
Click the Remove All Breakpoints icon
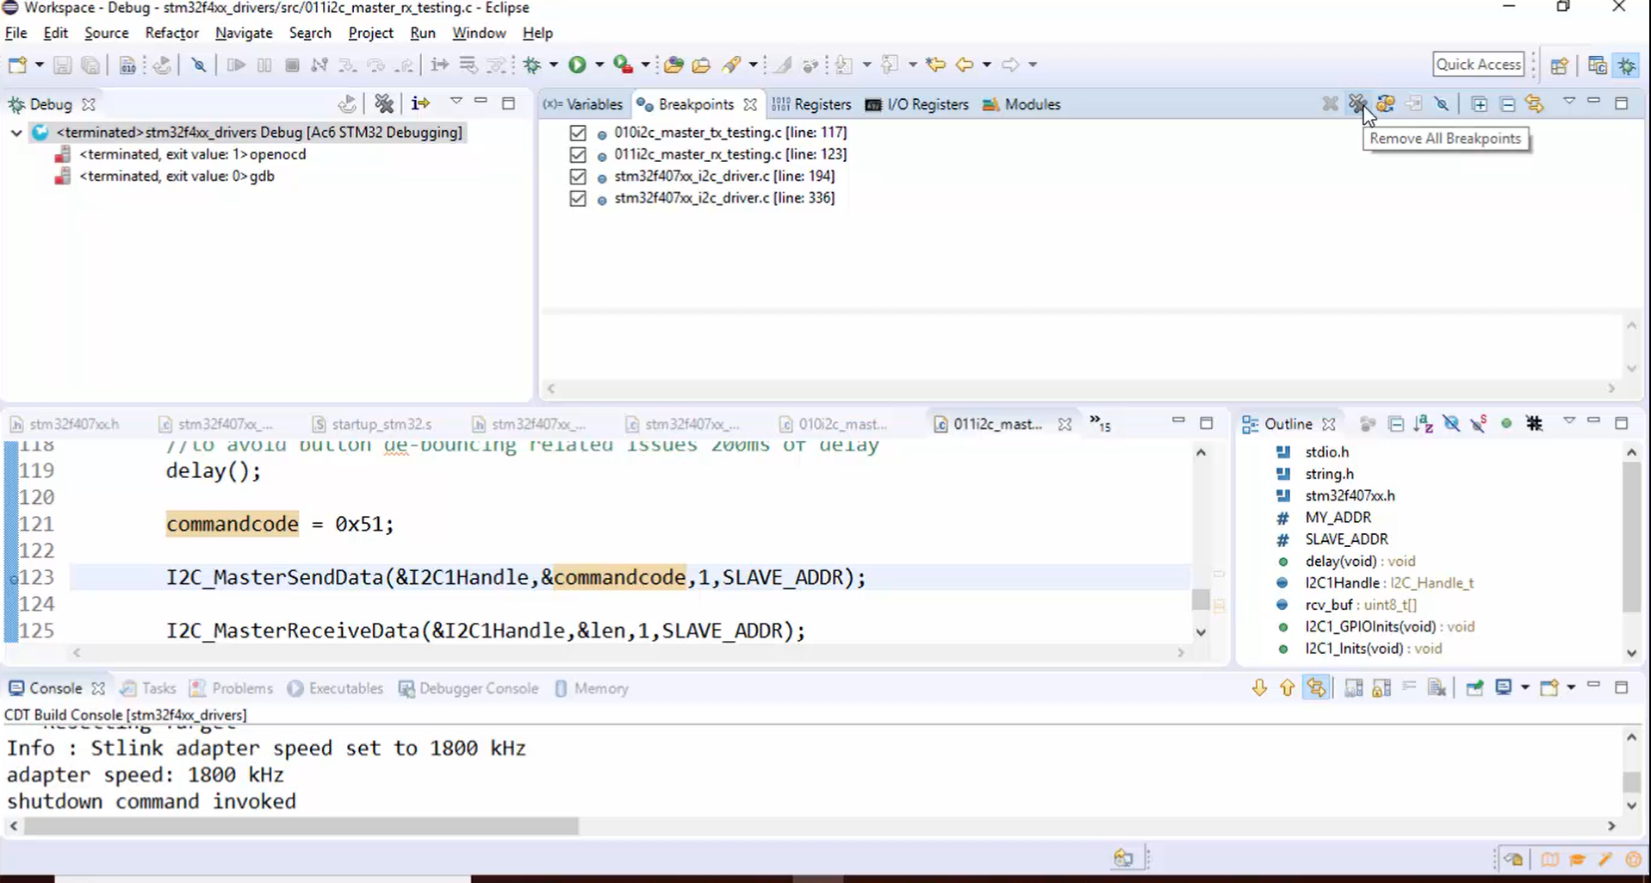click(1357, 104)
